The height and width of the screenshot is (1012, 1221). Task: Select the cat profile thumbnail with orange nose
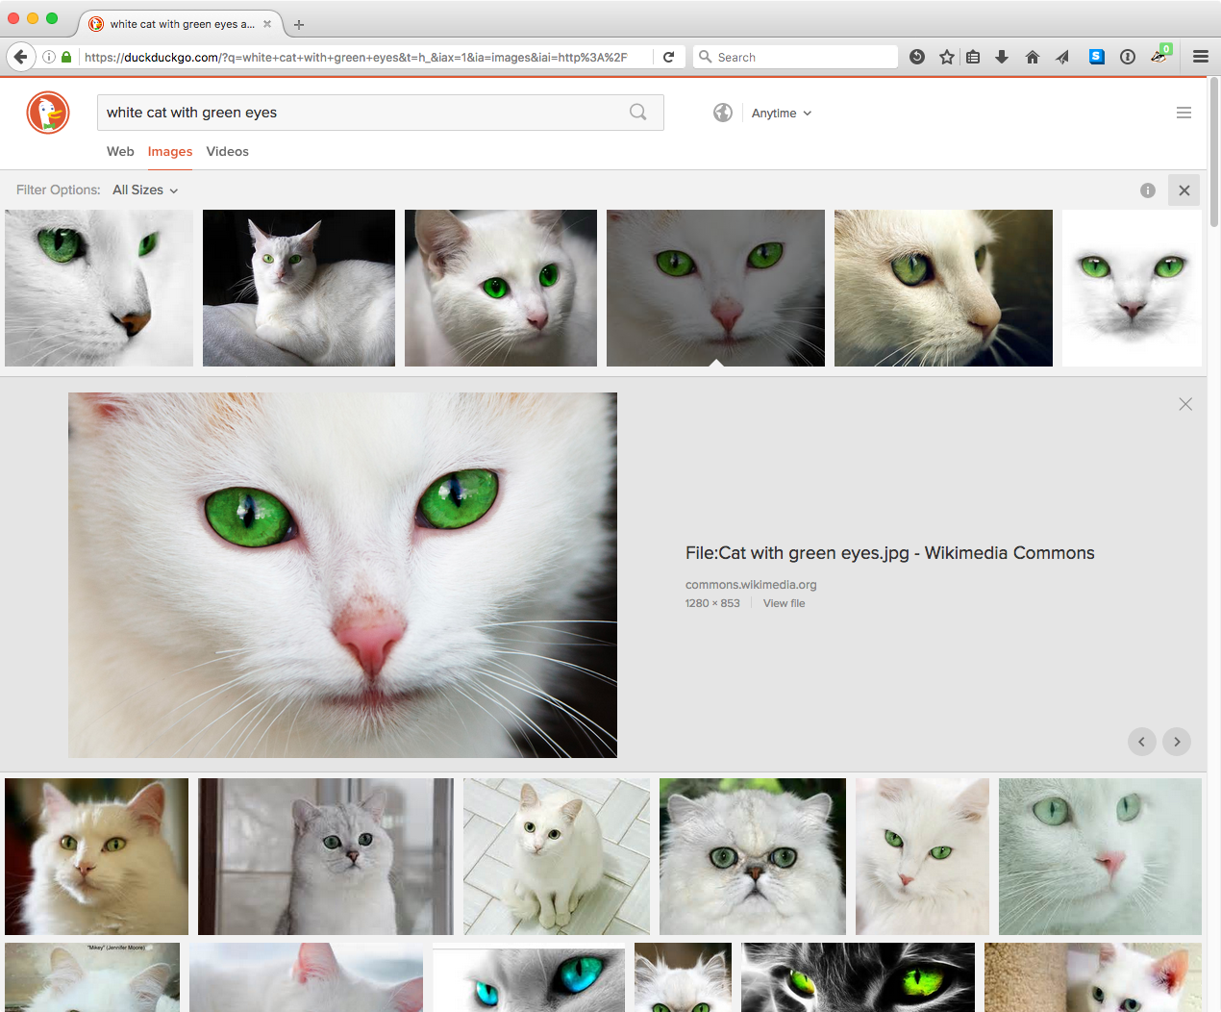99,288
